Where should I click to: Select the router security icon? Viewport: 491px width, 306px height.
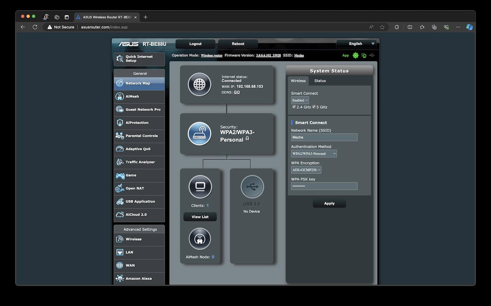coord(199,134)
